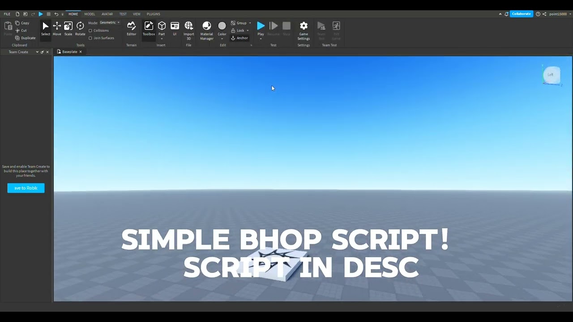Viewport: 573px width, 322px height.
Task: Collapse the ribbon with the up chevron
Action: [500, 14]
